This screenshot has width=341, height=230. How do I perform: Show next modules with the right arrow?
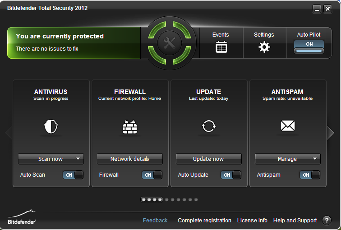330,132
